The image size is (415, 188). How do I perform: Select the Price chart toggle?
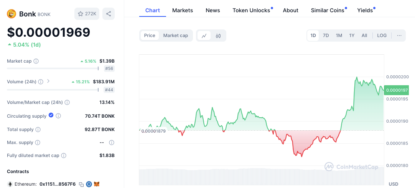click(x=150, y=36)
